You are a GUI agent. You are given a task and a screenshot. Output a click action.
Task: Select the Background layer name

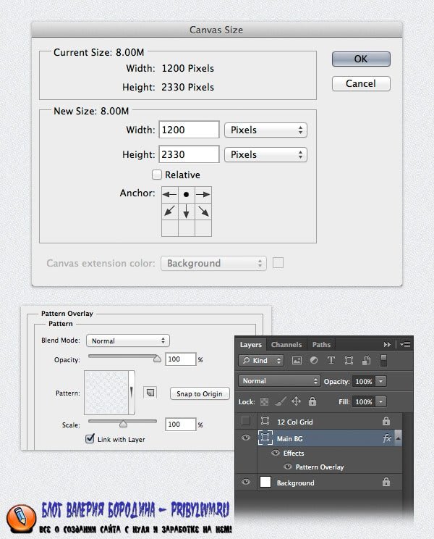[295, 483]
